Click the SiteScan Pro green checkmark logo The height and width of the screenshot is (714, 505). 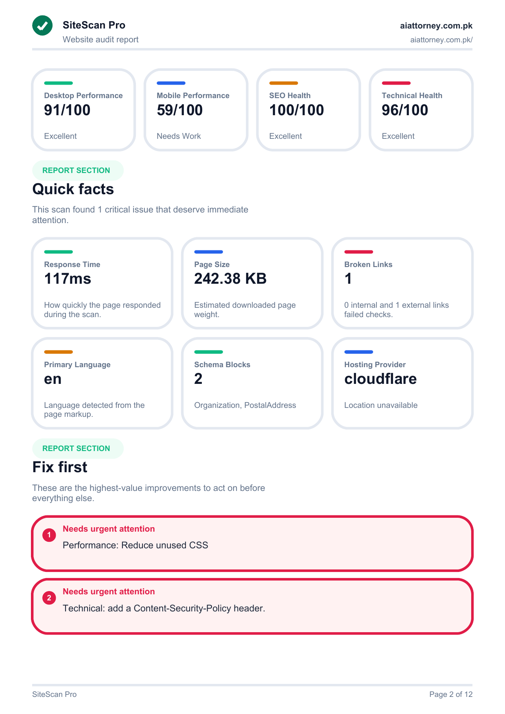(x=42, y=26)
